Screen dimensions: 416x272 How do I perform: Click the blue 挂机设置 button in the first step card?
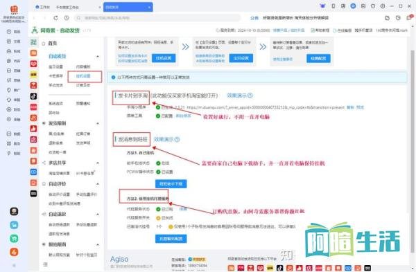click(x=164, y=58)
